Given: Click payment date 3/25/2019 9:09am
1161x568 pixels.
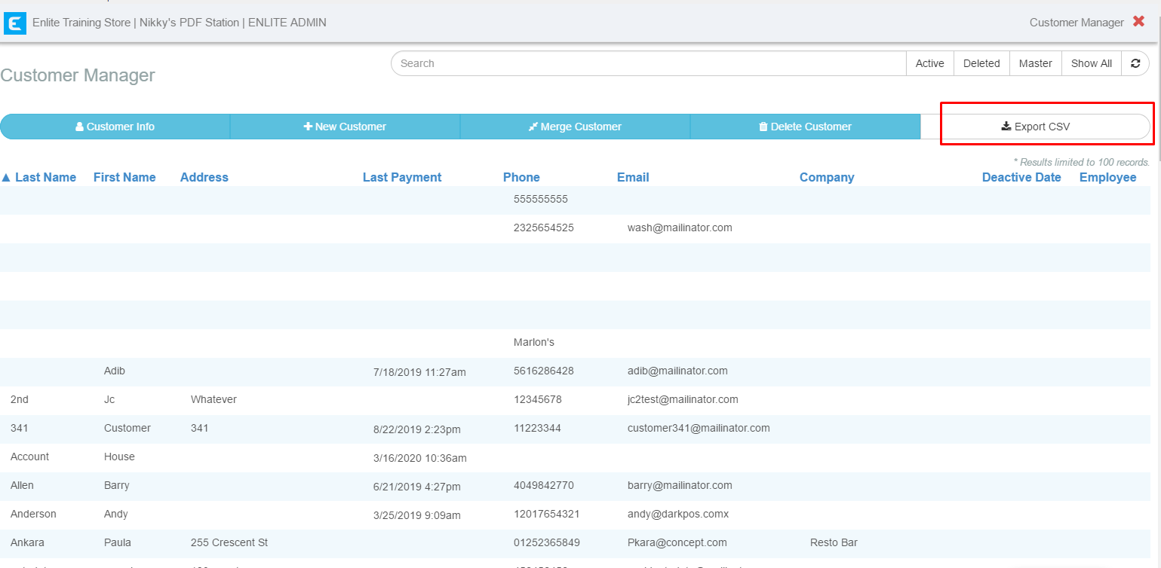Looking at the screenshot, I should pos(417,515).
